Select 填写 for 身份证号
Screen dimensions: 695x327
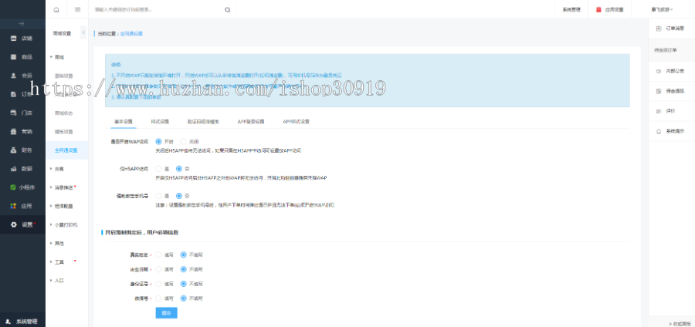[158, 284]
